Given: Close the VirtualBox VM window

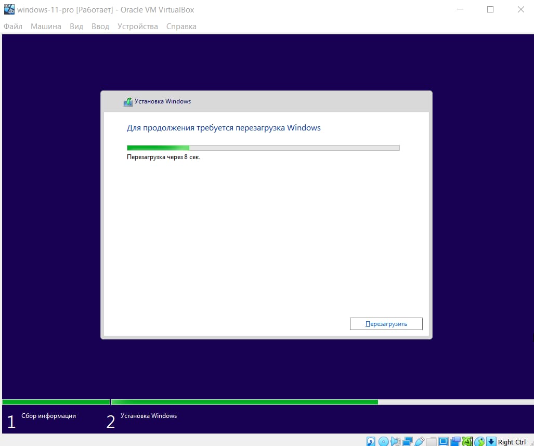Looking at the screenshot, I should point(520,9).
